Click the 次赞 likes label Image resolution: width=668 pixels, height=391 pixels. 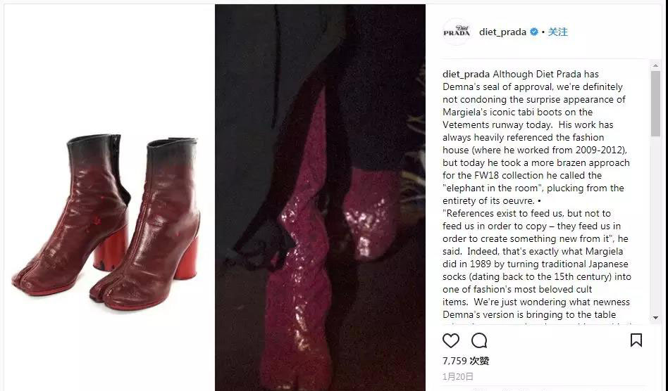tap(479, 361)
